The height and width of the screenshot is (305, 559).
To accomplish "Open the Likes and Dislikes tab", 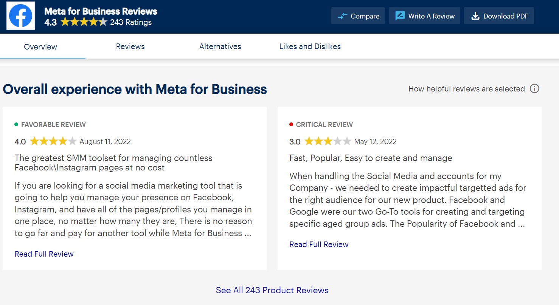I will [x=310, y=46].
